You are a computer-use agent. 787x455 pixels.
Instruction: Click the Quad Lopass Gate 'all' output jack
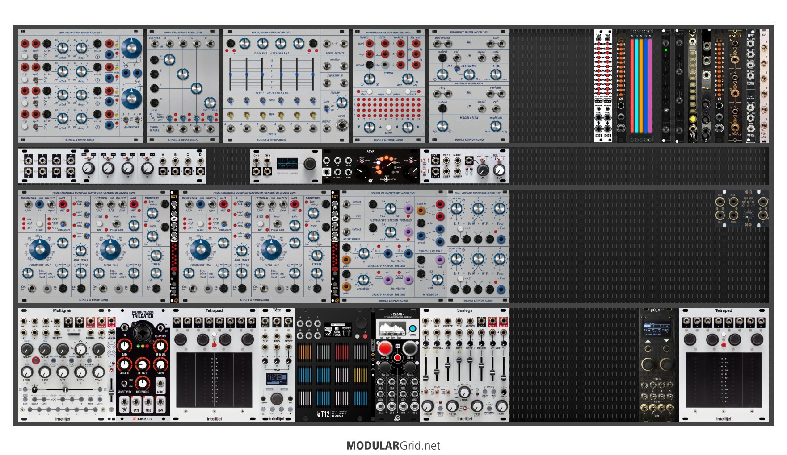click(x=155, y=43)
